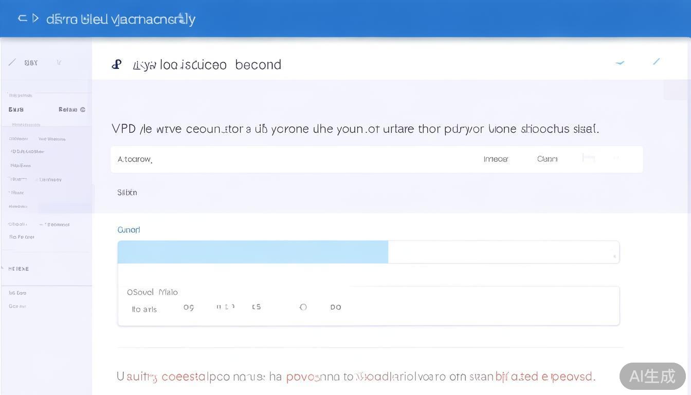The height and width of the screenshot is (395, 691).
Task: Open the HEIEXE sidebar section
Action: point(19,268)
